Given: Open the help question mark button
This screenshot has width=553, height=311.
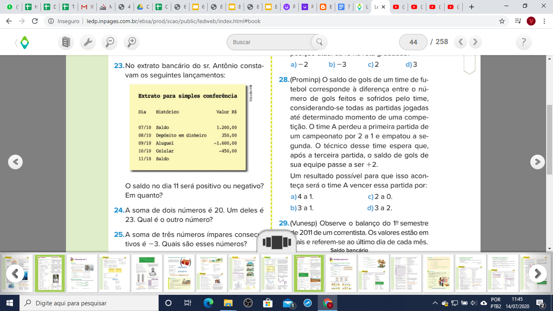Looking at the screenshot, I should [523, 42].
